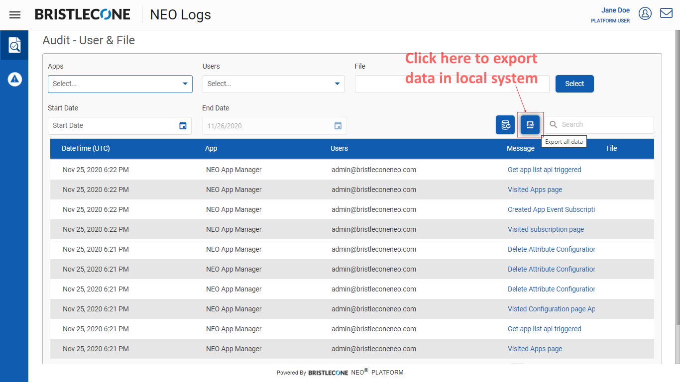Open the user profile icon

tap(645, 13)
